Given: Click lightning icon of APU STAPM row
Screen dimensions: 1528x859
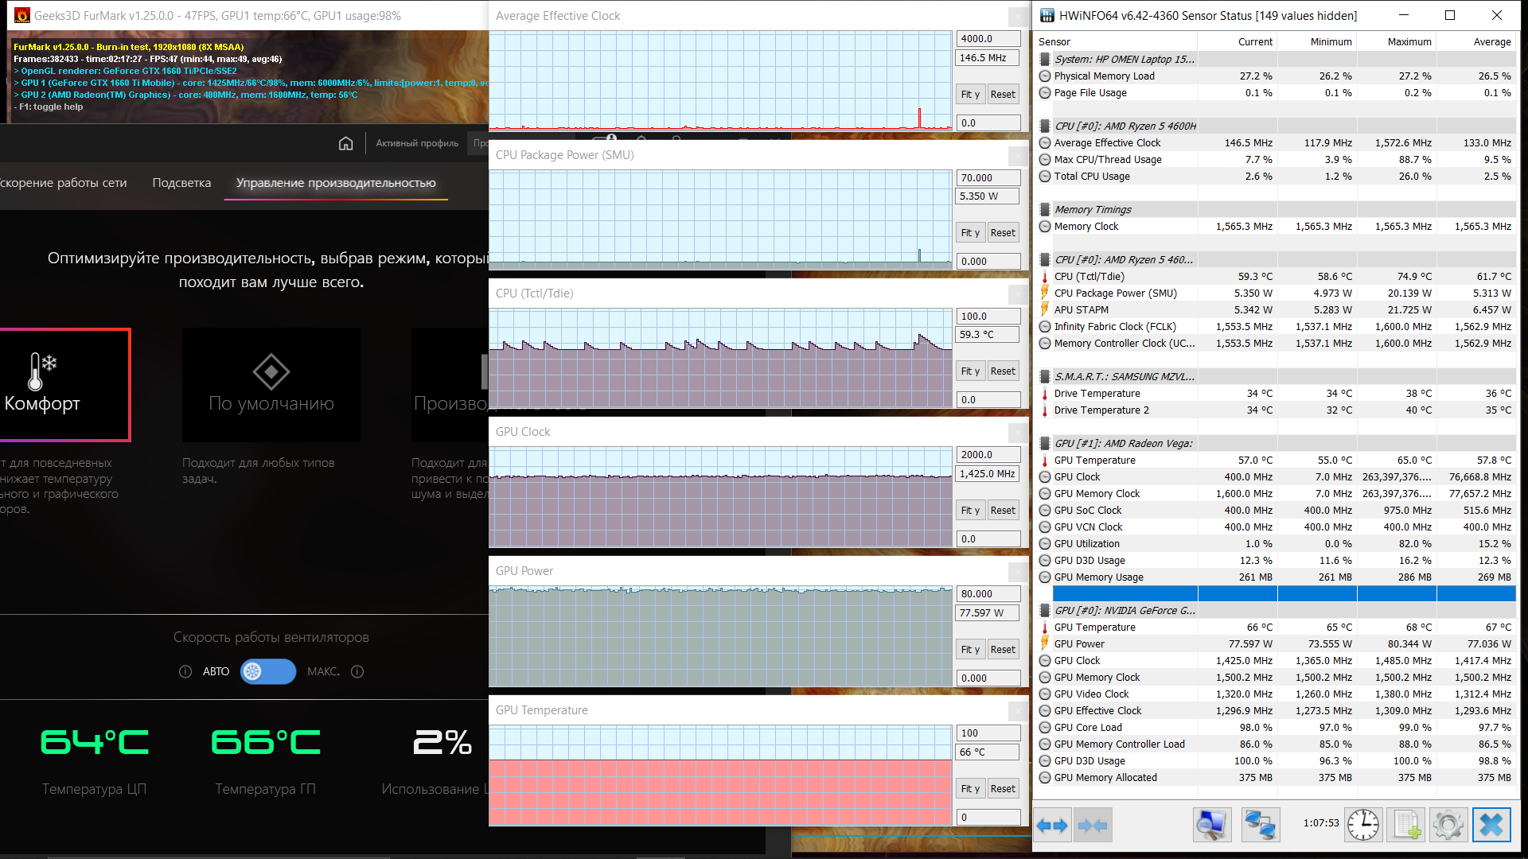Looking at the screenshot, I should click(x=1045, y=309).
